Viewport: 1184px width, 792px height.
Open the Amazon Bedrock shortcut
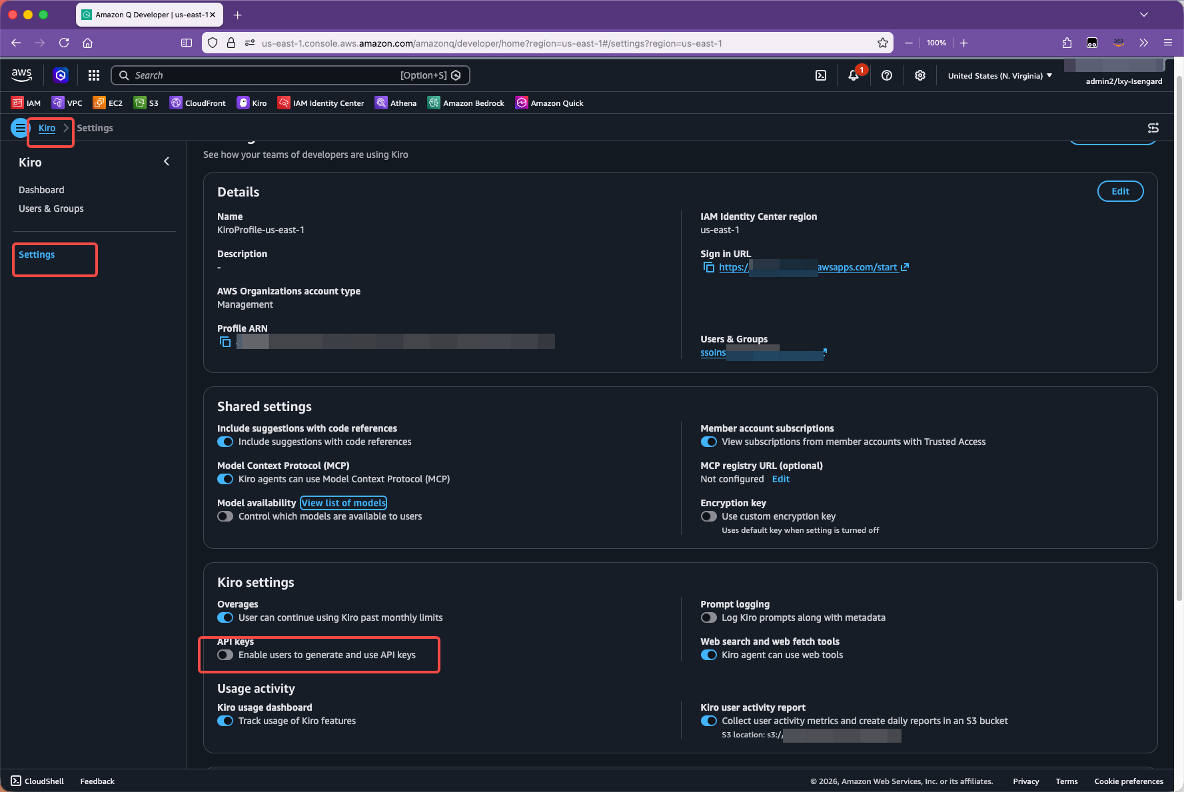(466, 103)
